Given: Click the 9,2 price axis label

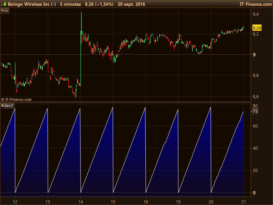Looking at the screenshot, I should coord(256,34).
